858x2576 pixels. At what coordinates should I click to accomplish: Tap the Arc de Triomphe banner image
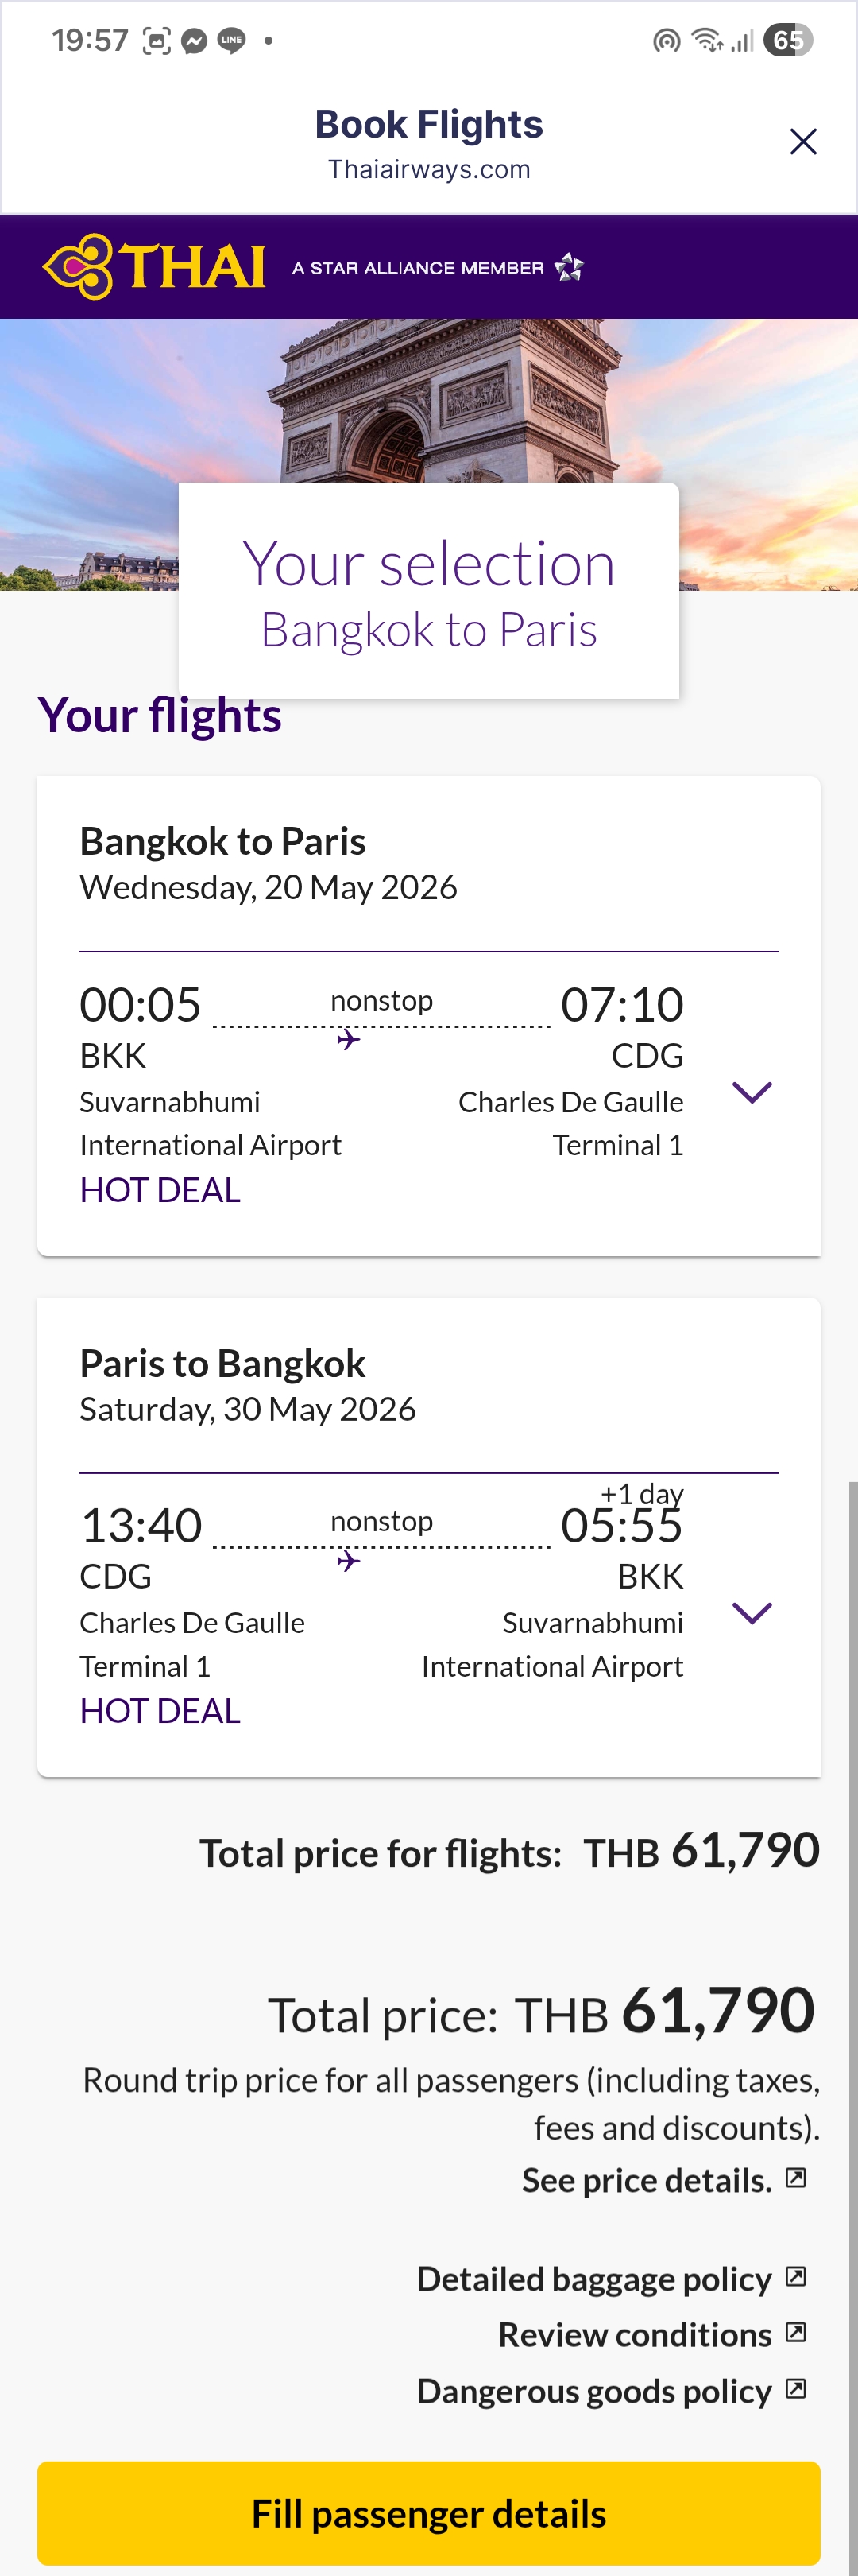click(430, 400)
